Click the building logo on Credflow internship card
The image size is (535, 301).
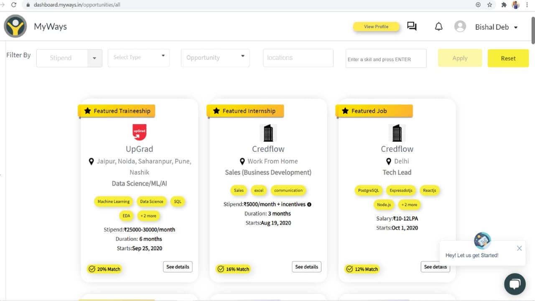pos(268,133)
